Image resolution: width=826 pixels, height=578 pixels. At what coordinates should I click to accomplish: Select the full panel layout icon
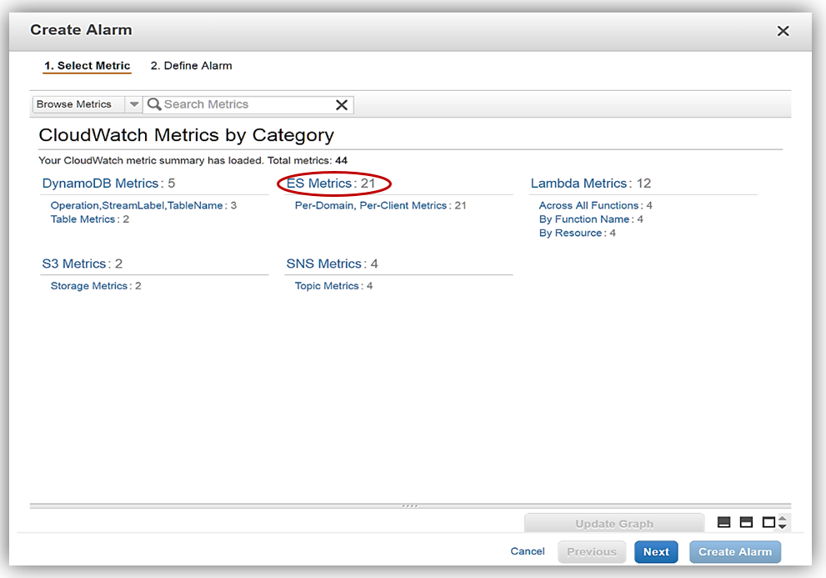pyautogui.click(x=768, y=522)
